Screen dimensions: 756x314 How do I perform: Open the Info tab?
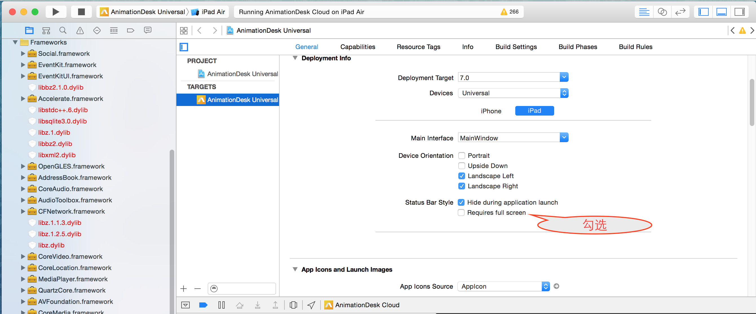point(468,47)
